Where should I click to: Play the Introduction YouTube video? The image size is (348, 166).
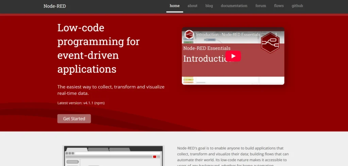pos(233,56)
